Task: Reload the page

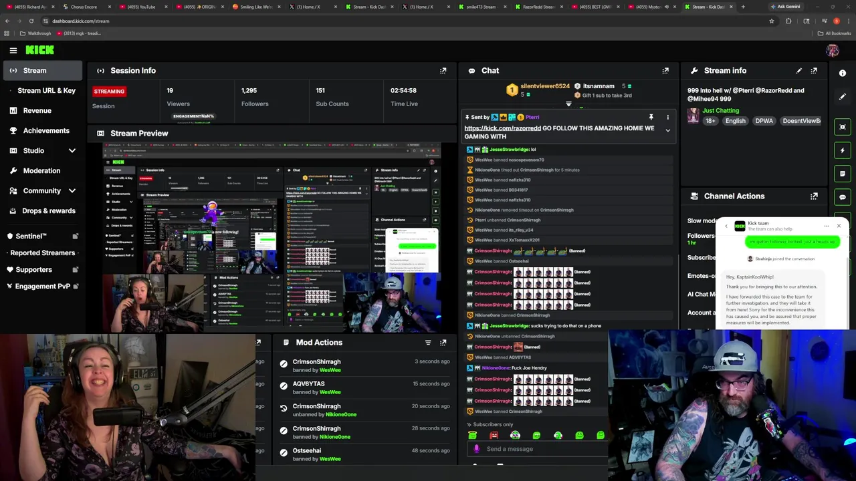Action: pyautogui.click(x=31, y=21)
